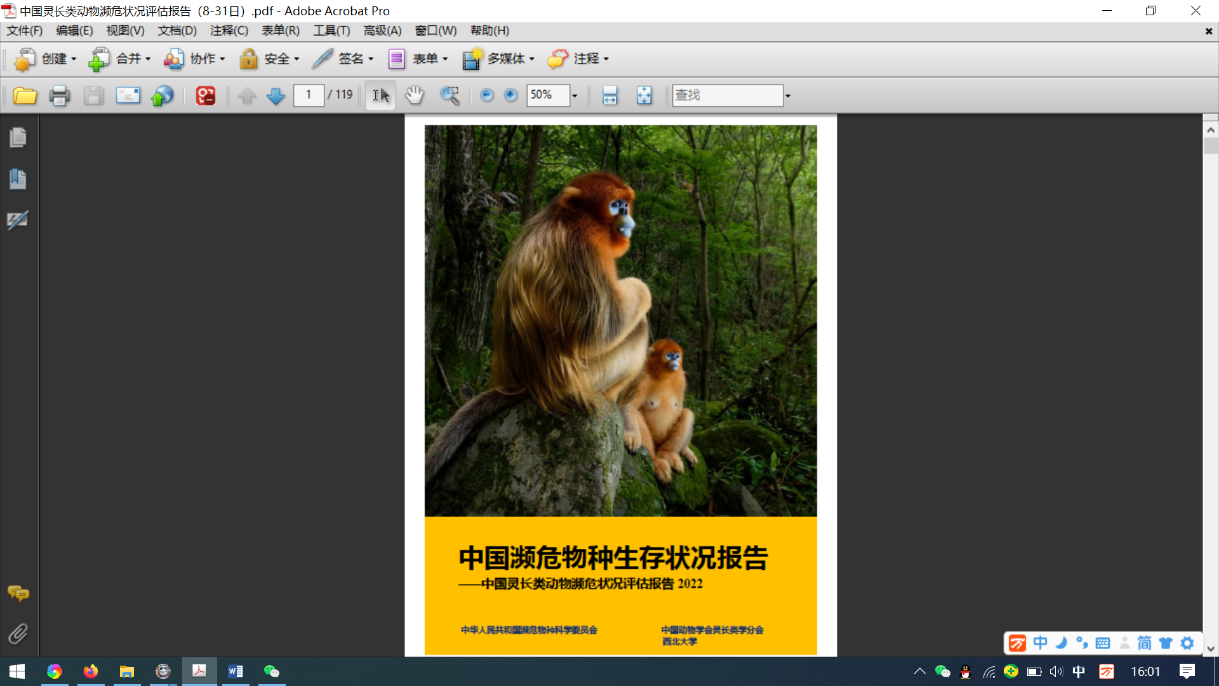The image size is (1219, 686).
Task: Click the zoom in plus button
Action: click(510, 95)
